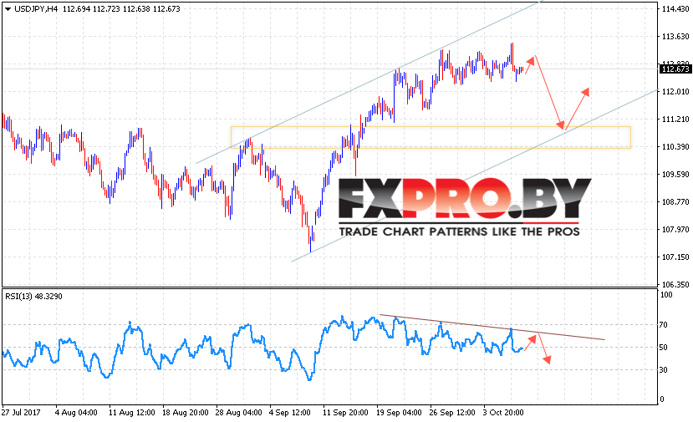693x422 pixels.
Task: Select the 28 Aug 04:00 time label
Action: pyautogui.click(x=238, y=413)
